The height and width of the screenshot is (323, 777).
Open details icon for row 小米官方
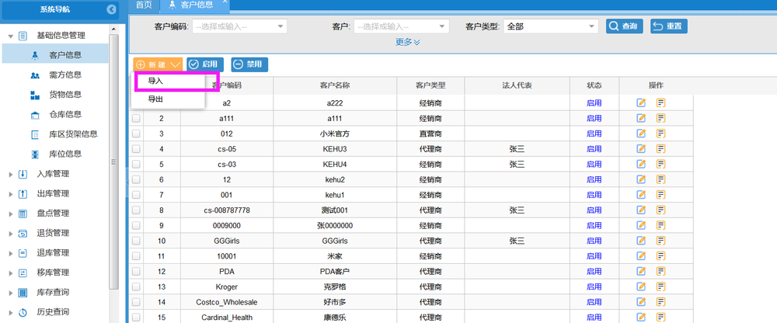[x=660, y=134]
